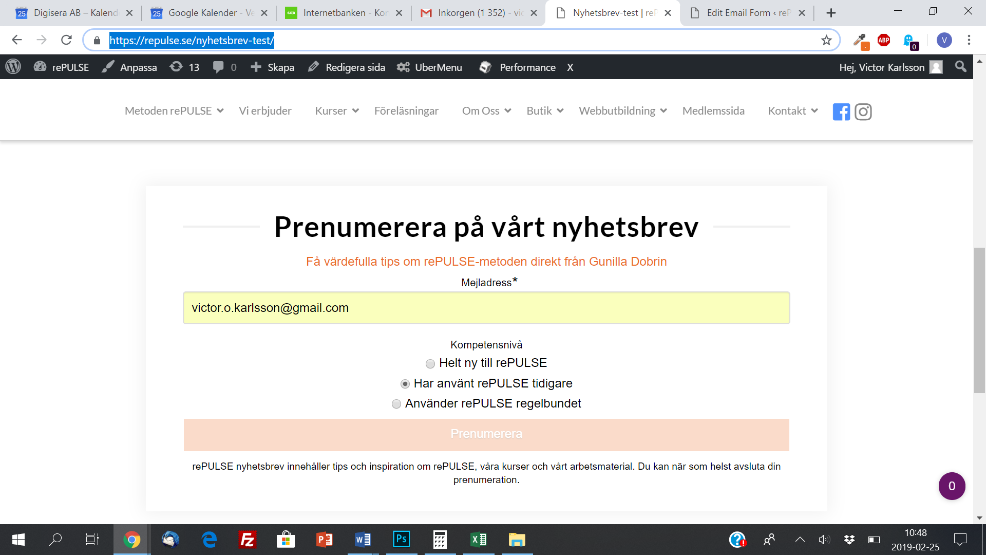Open the clock and date in taskbar

tap(915, 540)
